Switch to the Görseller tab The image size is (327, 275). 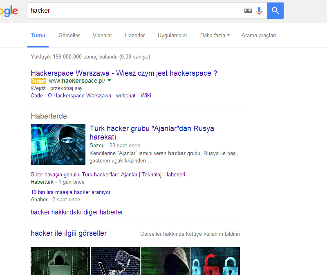click(69, 36)
